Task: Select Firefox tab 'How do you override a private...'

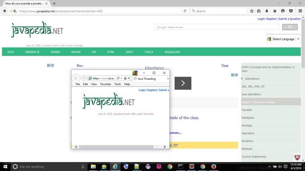Action: 26,3
